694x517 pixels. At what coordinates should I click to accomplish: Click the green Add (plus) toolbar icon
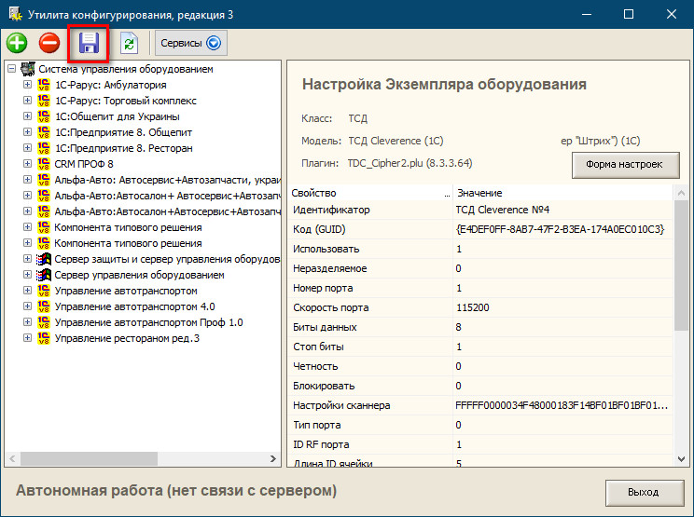[17, 43]
